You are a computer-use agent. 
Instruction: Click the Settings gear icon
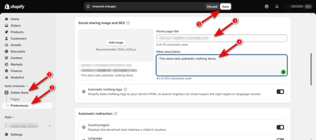coord(6,134)
